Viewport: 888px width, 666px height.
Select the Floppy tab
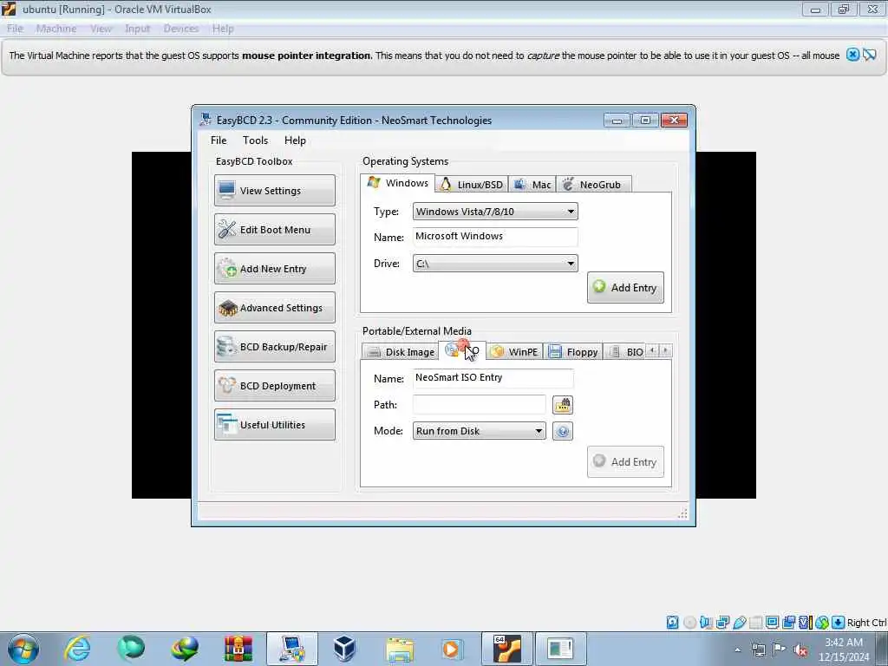pyautogui.click(x=573, y=352)
